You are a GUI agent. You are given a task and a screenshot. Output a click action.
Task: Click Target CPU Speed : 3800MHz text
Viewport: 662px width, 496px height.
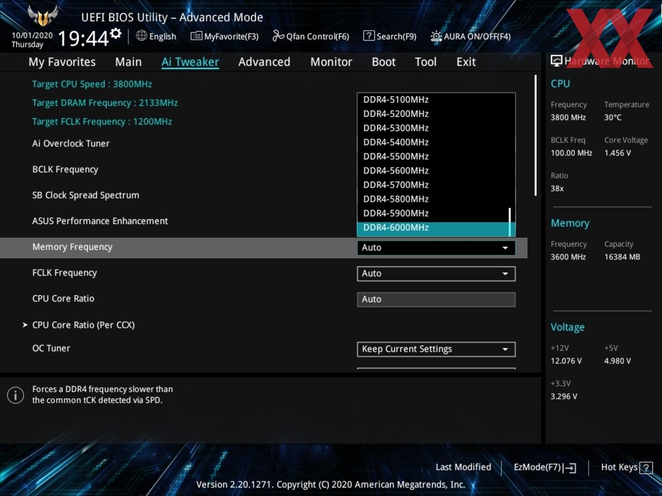tap(92, 84)
